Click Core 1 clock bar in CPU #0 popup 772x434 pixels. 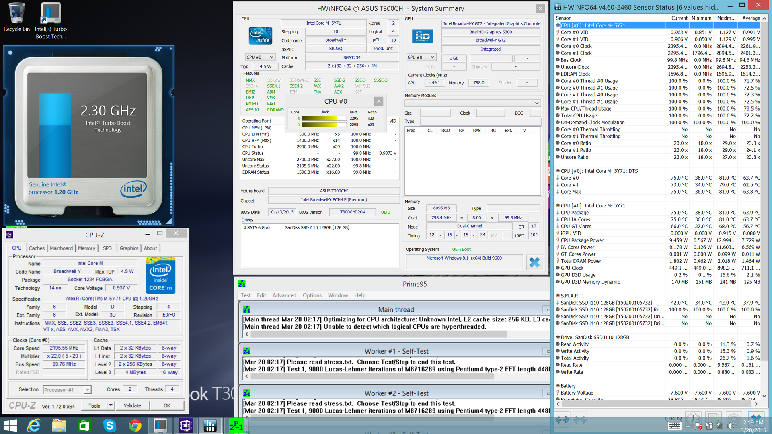click(x=324, y=125)
